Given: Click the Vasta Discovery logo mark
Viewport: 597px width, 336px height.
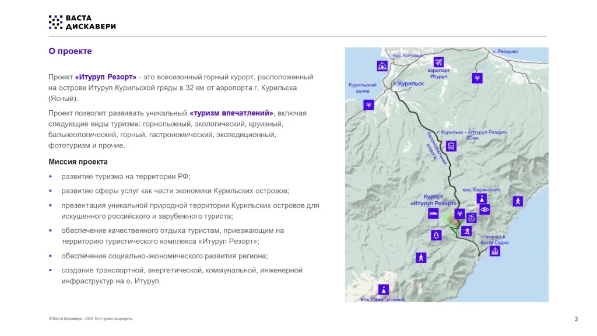Looking at the screenshot, I should coord(55,22).
